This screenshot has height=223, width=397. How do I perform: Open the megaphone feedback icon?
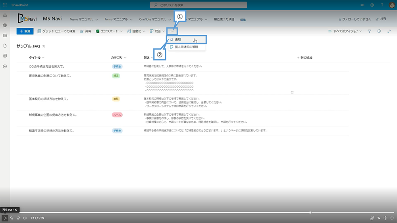pos(362,5)
